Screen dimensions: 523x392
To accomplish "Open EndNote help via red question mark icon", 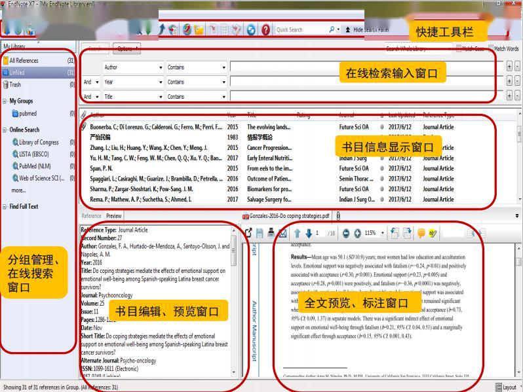I will 265,30.
